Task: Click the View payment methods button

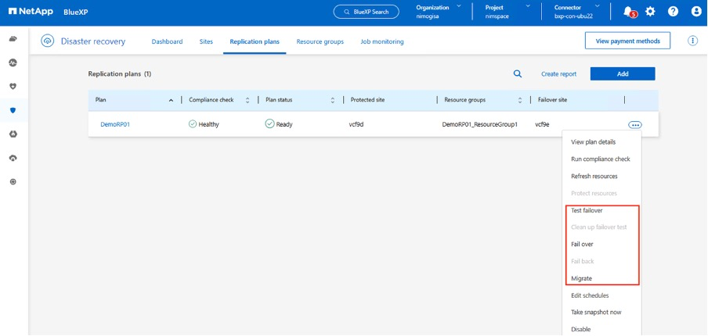Action: (x=627, y=41)
